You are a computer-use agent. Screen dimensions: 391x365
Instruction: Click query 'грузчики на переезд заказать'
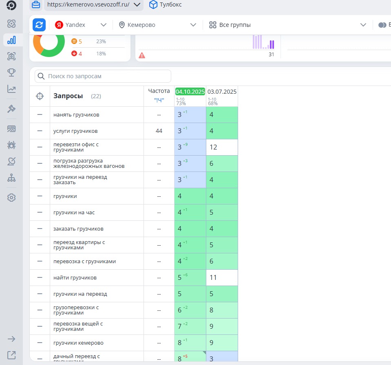pos(80,180)
